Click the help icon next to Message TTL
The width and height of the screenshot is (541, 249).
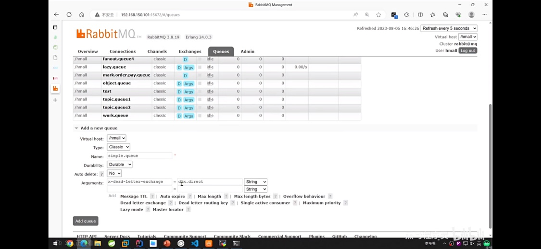point(152,196)
